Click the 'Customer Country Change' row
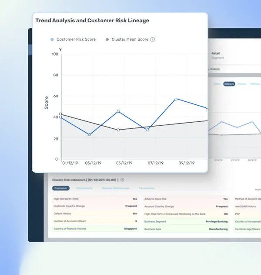 coord(95,206)
